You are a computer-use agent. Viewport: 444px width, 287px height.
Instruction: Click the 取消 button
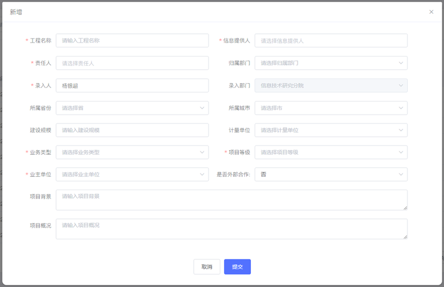[x=206, y=266]
